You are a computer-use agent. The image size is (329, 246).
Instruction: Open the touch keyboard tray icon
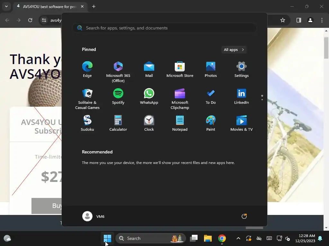click(x=269, y=238)
